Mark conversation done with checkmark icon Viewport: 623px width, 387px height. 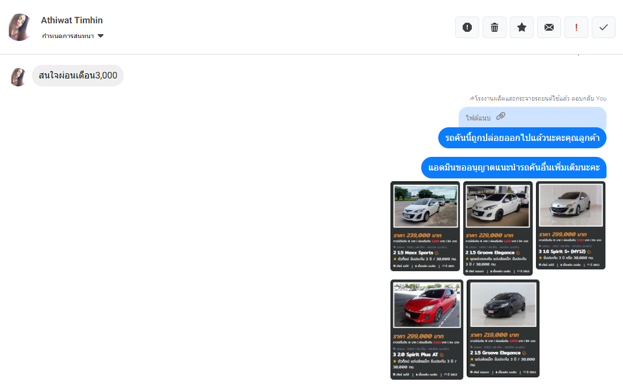tap(604, 27)
